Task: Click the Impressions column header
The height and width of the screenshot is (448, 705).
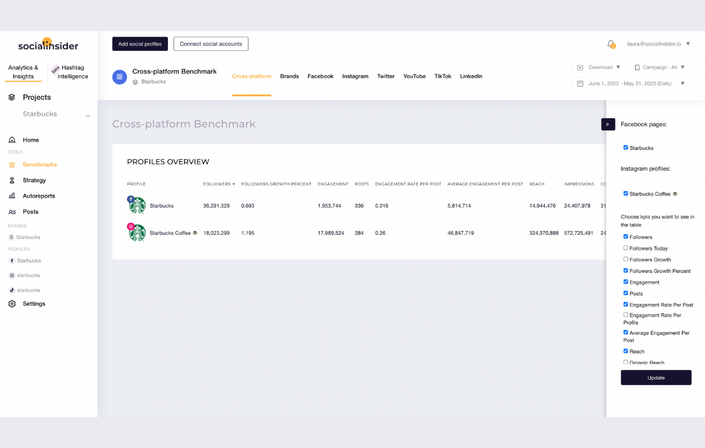Action: pos(579,184)
